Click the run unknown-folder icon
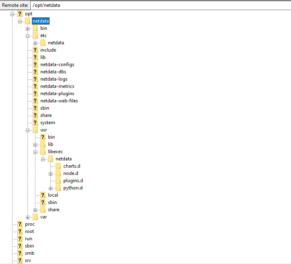Image resolution: width=291 pixels, height=264 pixels. pos(20,239)
